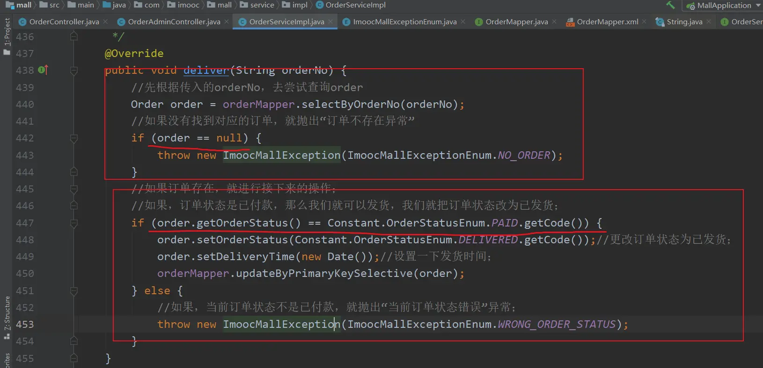This screenshot has width=763, height=368.
Task: Click the OrderServiceImpl class breadcrumb icon
Action: 320,5
